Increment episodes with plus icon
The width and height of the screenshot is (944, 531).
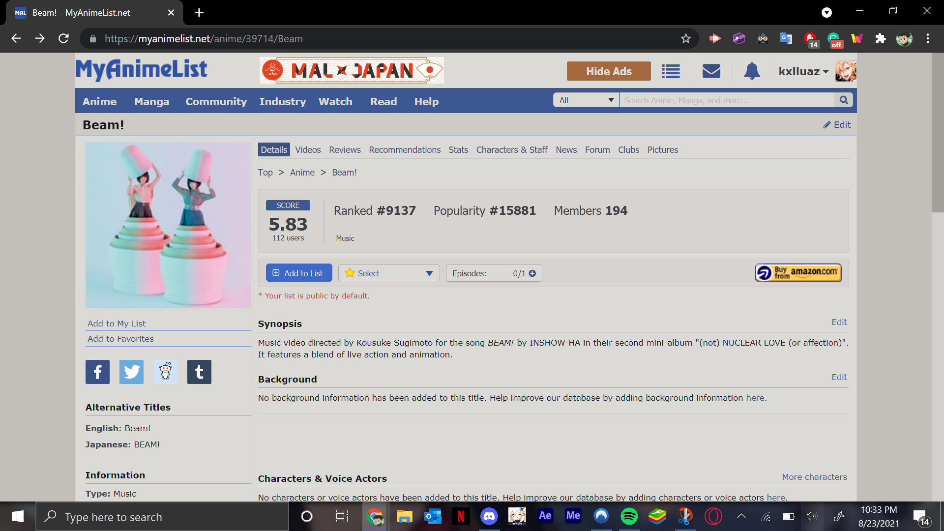pos(532,273)
